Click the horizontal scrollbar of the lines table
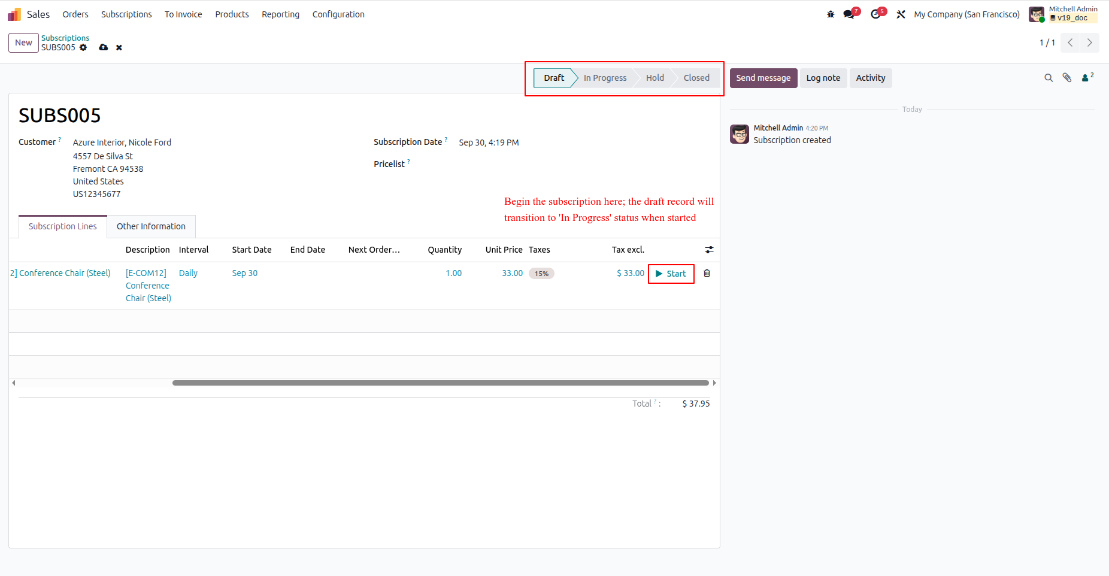1109x576 pixels. click(x=441, y=383)
